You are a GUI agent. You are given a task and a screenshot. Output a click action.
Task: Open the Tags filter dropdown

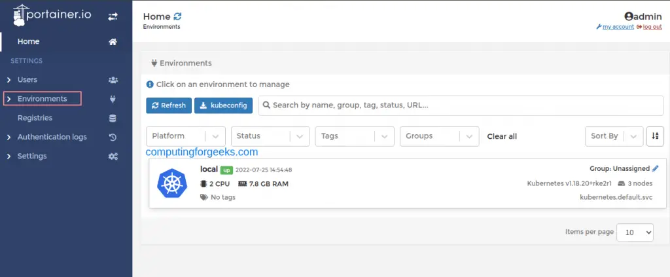355,136
